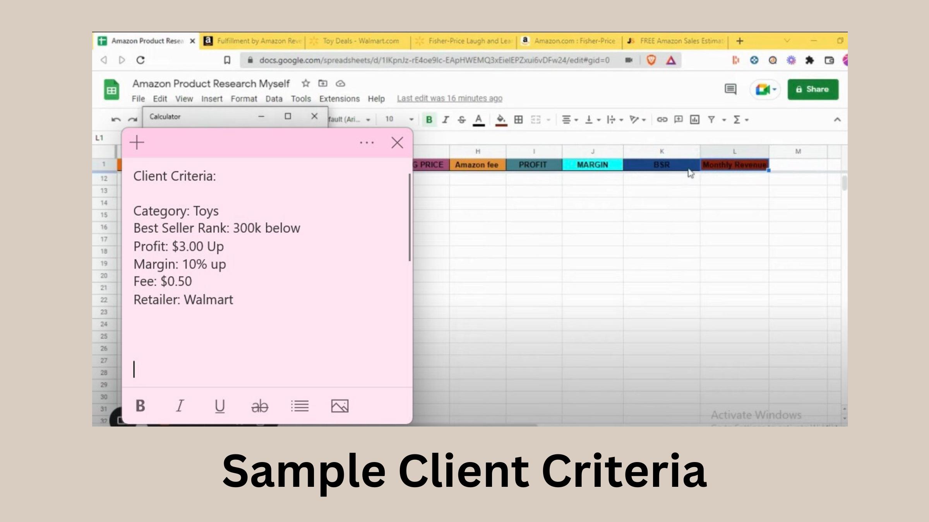Viewport: 929px width, 522px height.
Task: Open the fill color picker
Action: [501, 120]
